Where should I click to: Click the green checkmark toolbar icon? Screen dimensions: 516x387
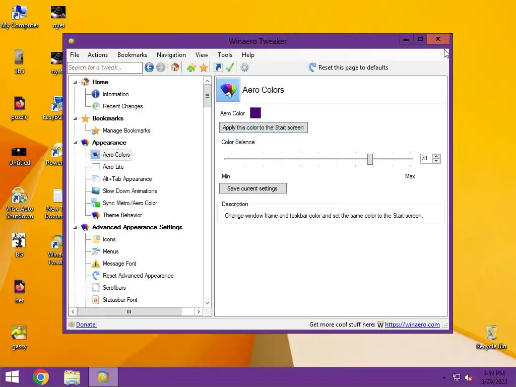click(x=230, y=68)
